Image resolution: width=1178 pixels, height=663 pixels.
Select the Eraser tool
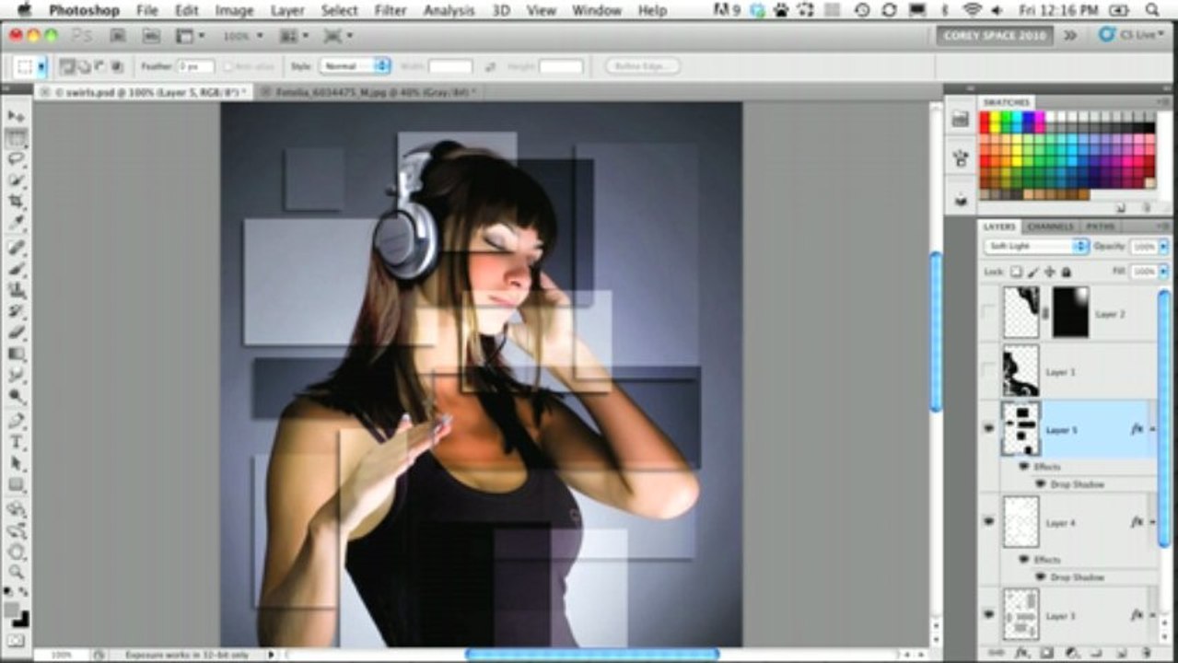click(x=17, y=332)
